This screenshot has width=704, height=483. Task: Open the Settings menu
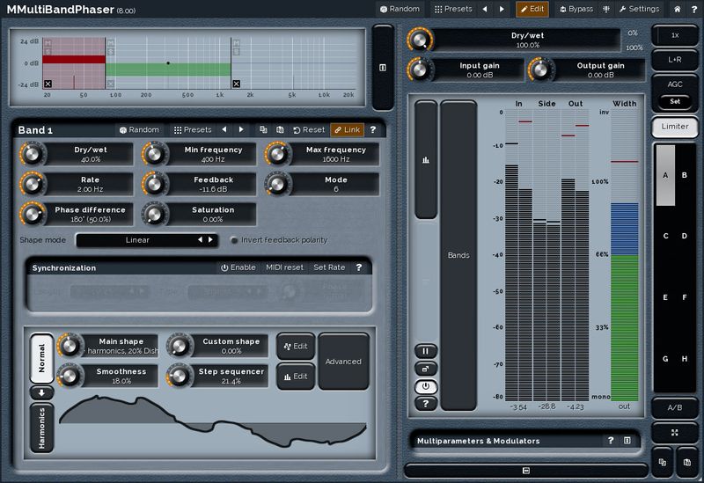point(640,9)
